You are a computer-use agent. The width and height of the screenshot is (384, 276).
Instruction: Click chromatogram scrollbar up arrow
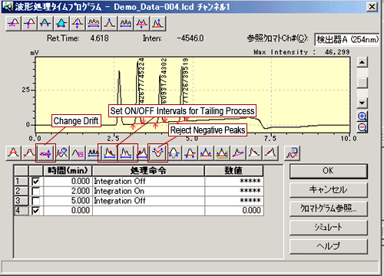[362, 62]
